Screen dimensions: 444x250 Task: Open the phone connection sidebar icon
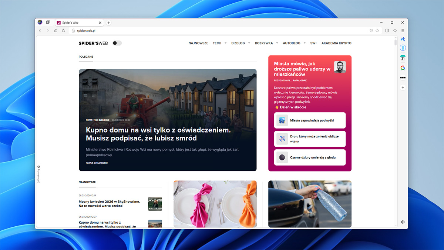pyautogui.click(x=403, y=48)
